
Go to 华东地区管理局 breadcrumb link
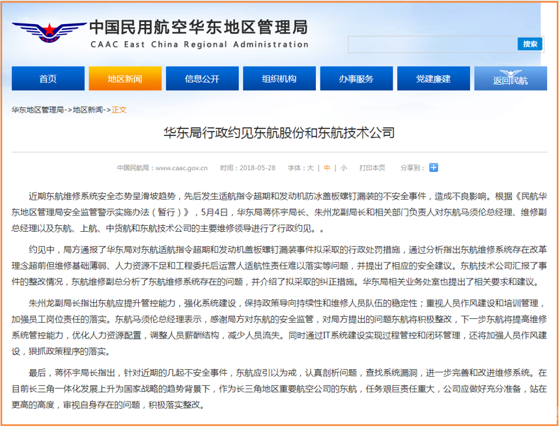tap(38, 110)
